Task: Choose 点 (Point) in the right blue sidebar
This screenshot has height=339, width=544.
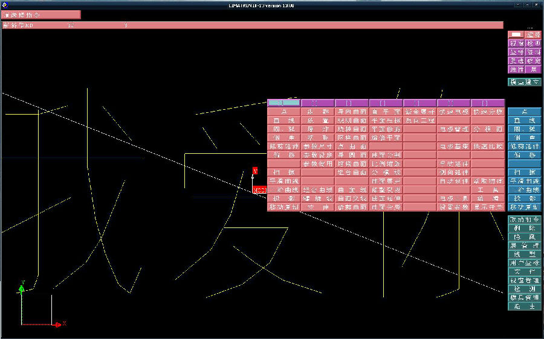Action: click(x=524, y=112)
